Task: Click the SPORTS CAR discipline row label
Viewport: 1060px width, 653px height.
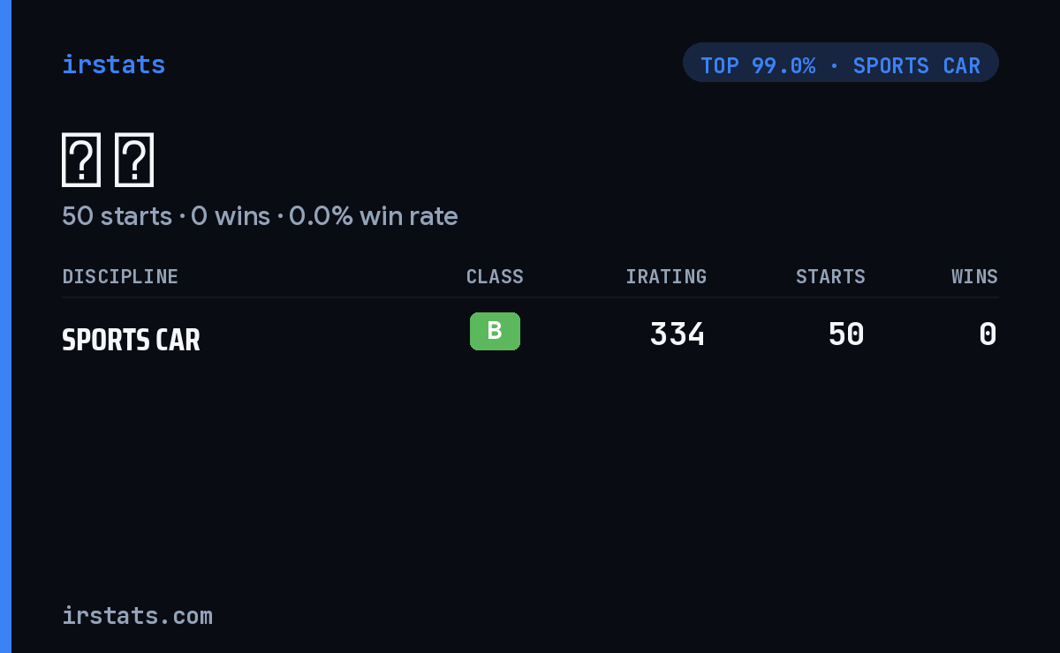Action: click(x=131, y=340)
